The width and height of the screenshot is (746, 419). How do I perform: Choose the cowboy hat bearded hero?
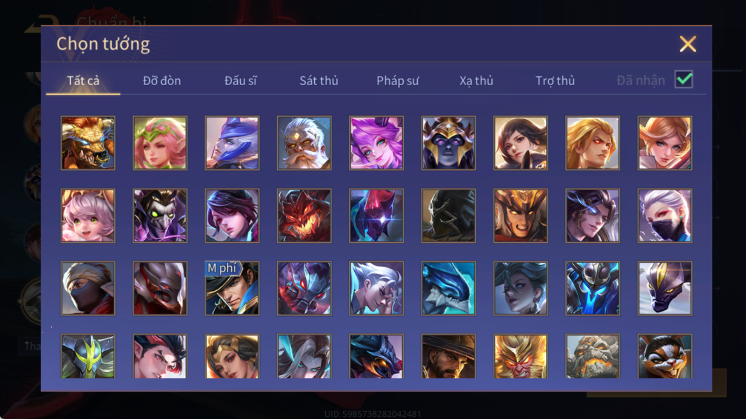pyautogui.click(x=448, y=356)
